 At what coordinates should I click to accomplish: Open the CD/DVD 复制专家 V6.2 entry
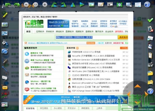coord(86,75)
